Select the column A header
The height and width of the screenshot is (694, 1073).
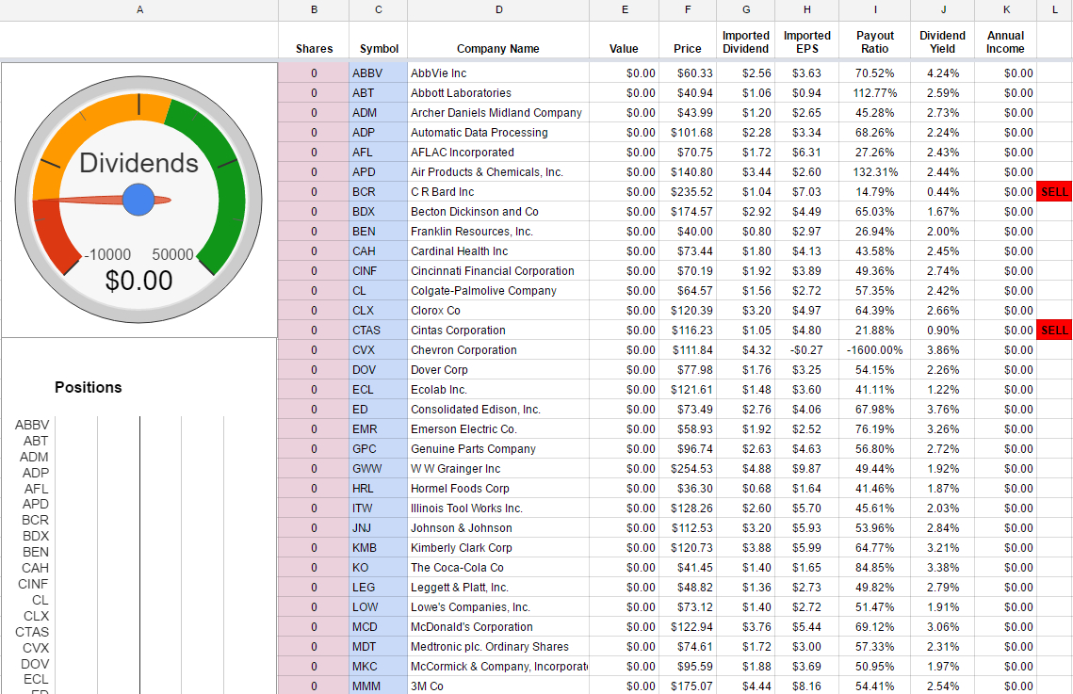click(139, 9)
